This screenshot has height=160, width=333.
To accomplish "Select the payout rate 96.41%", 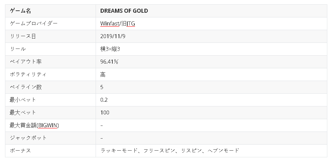I will click(110, 62).
